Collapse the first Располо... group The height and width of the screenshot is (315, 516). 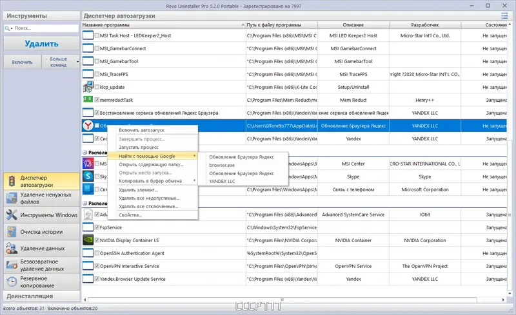click(84, 153)
